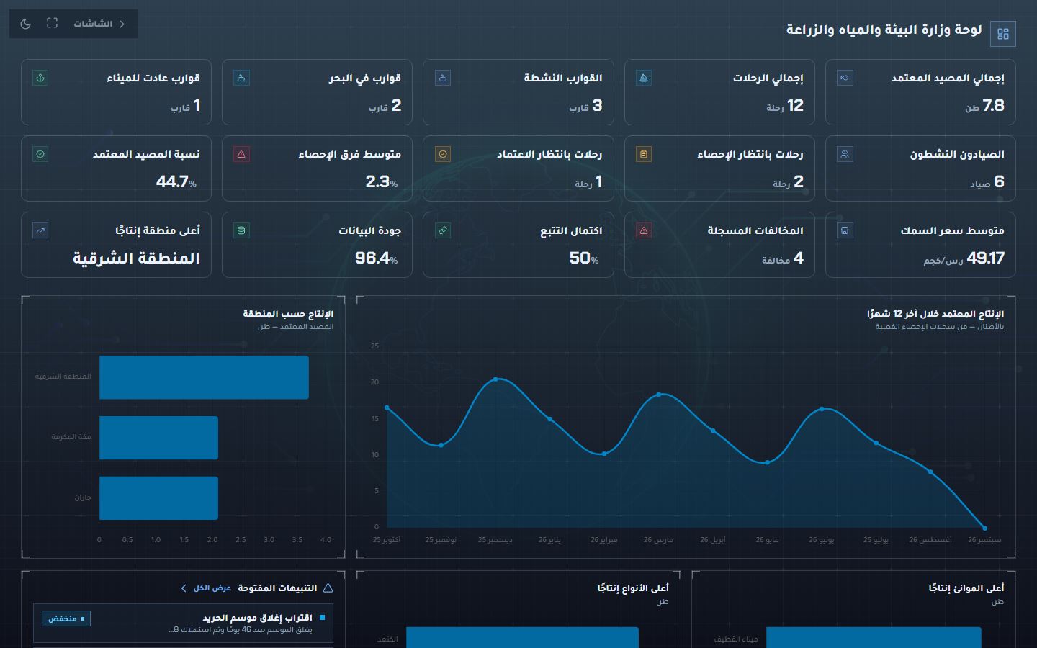Toggle fullscreen mode icon
The width and height of the screenshot is (1037, 648).
point(52,24)
